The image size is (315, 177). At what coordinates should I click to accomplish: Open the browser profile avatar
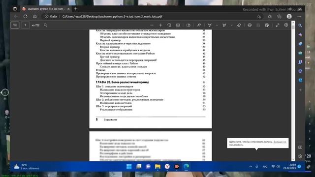(x=289, y=16)
